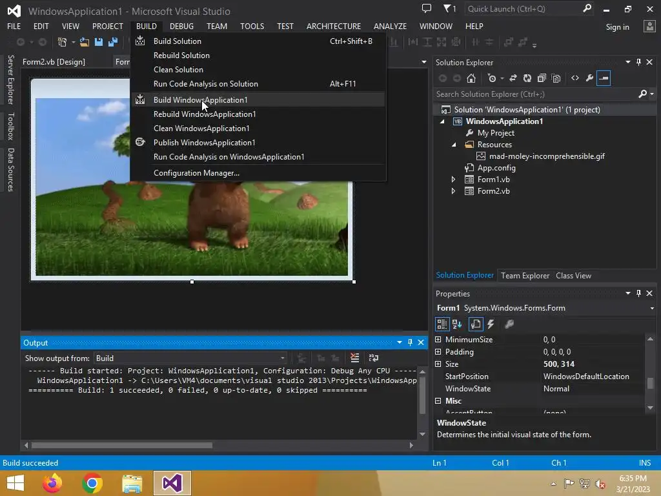Select mad-moley-incomprehensible.gif in Solution Explorer
This screenshot has height=496, width=661.
[x=546, y=156]
